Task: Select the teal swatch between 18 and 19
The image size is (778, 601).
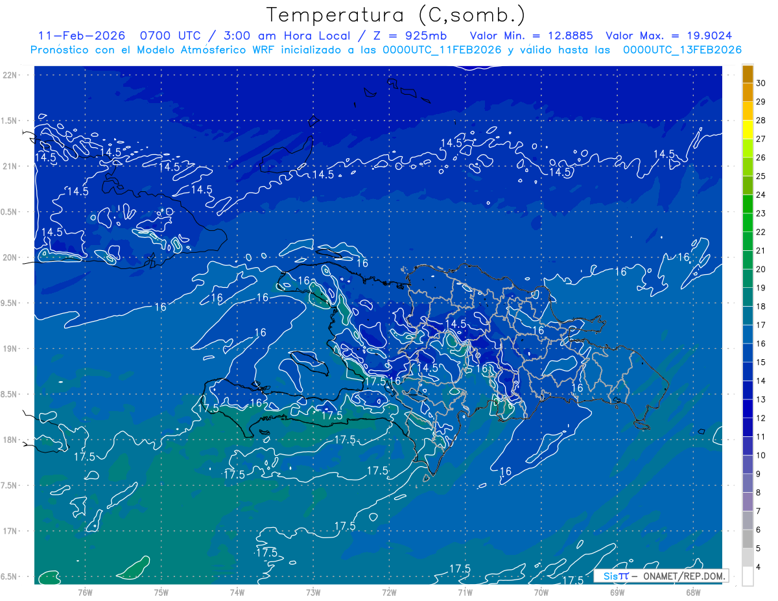Action: coord(748,298)
